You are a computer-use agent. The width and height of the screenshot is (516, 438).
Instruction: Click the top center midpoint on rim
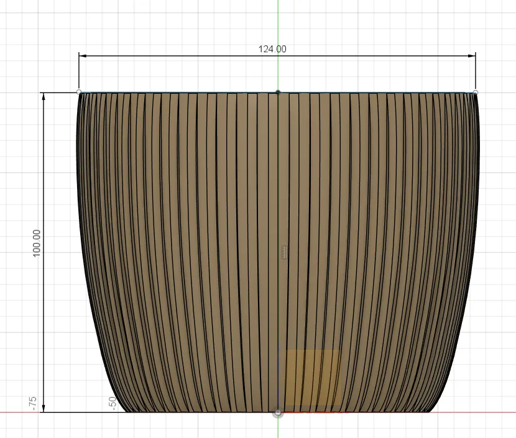pyautogui.click(x=278, y=92)
